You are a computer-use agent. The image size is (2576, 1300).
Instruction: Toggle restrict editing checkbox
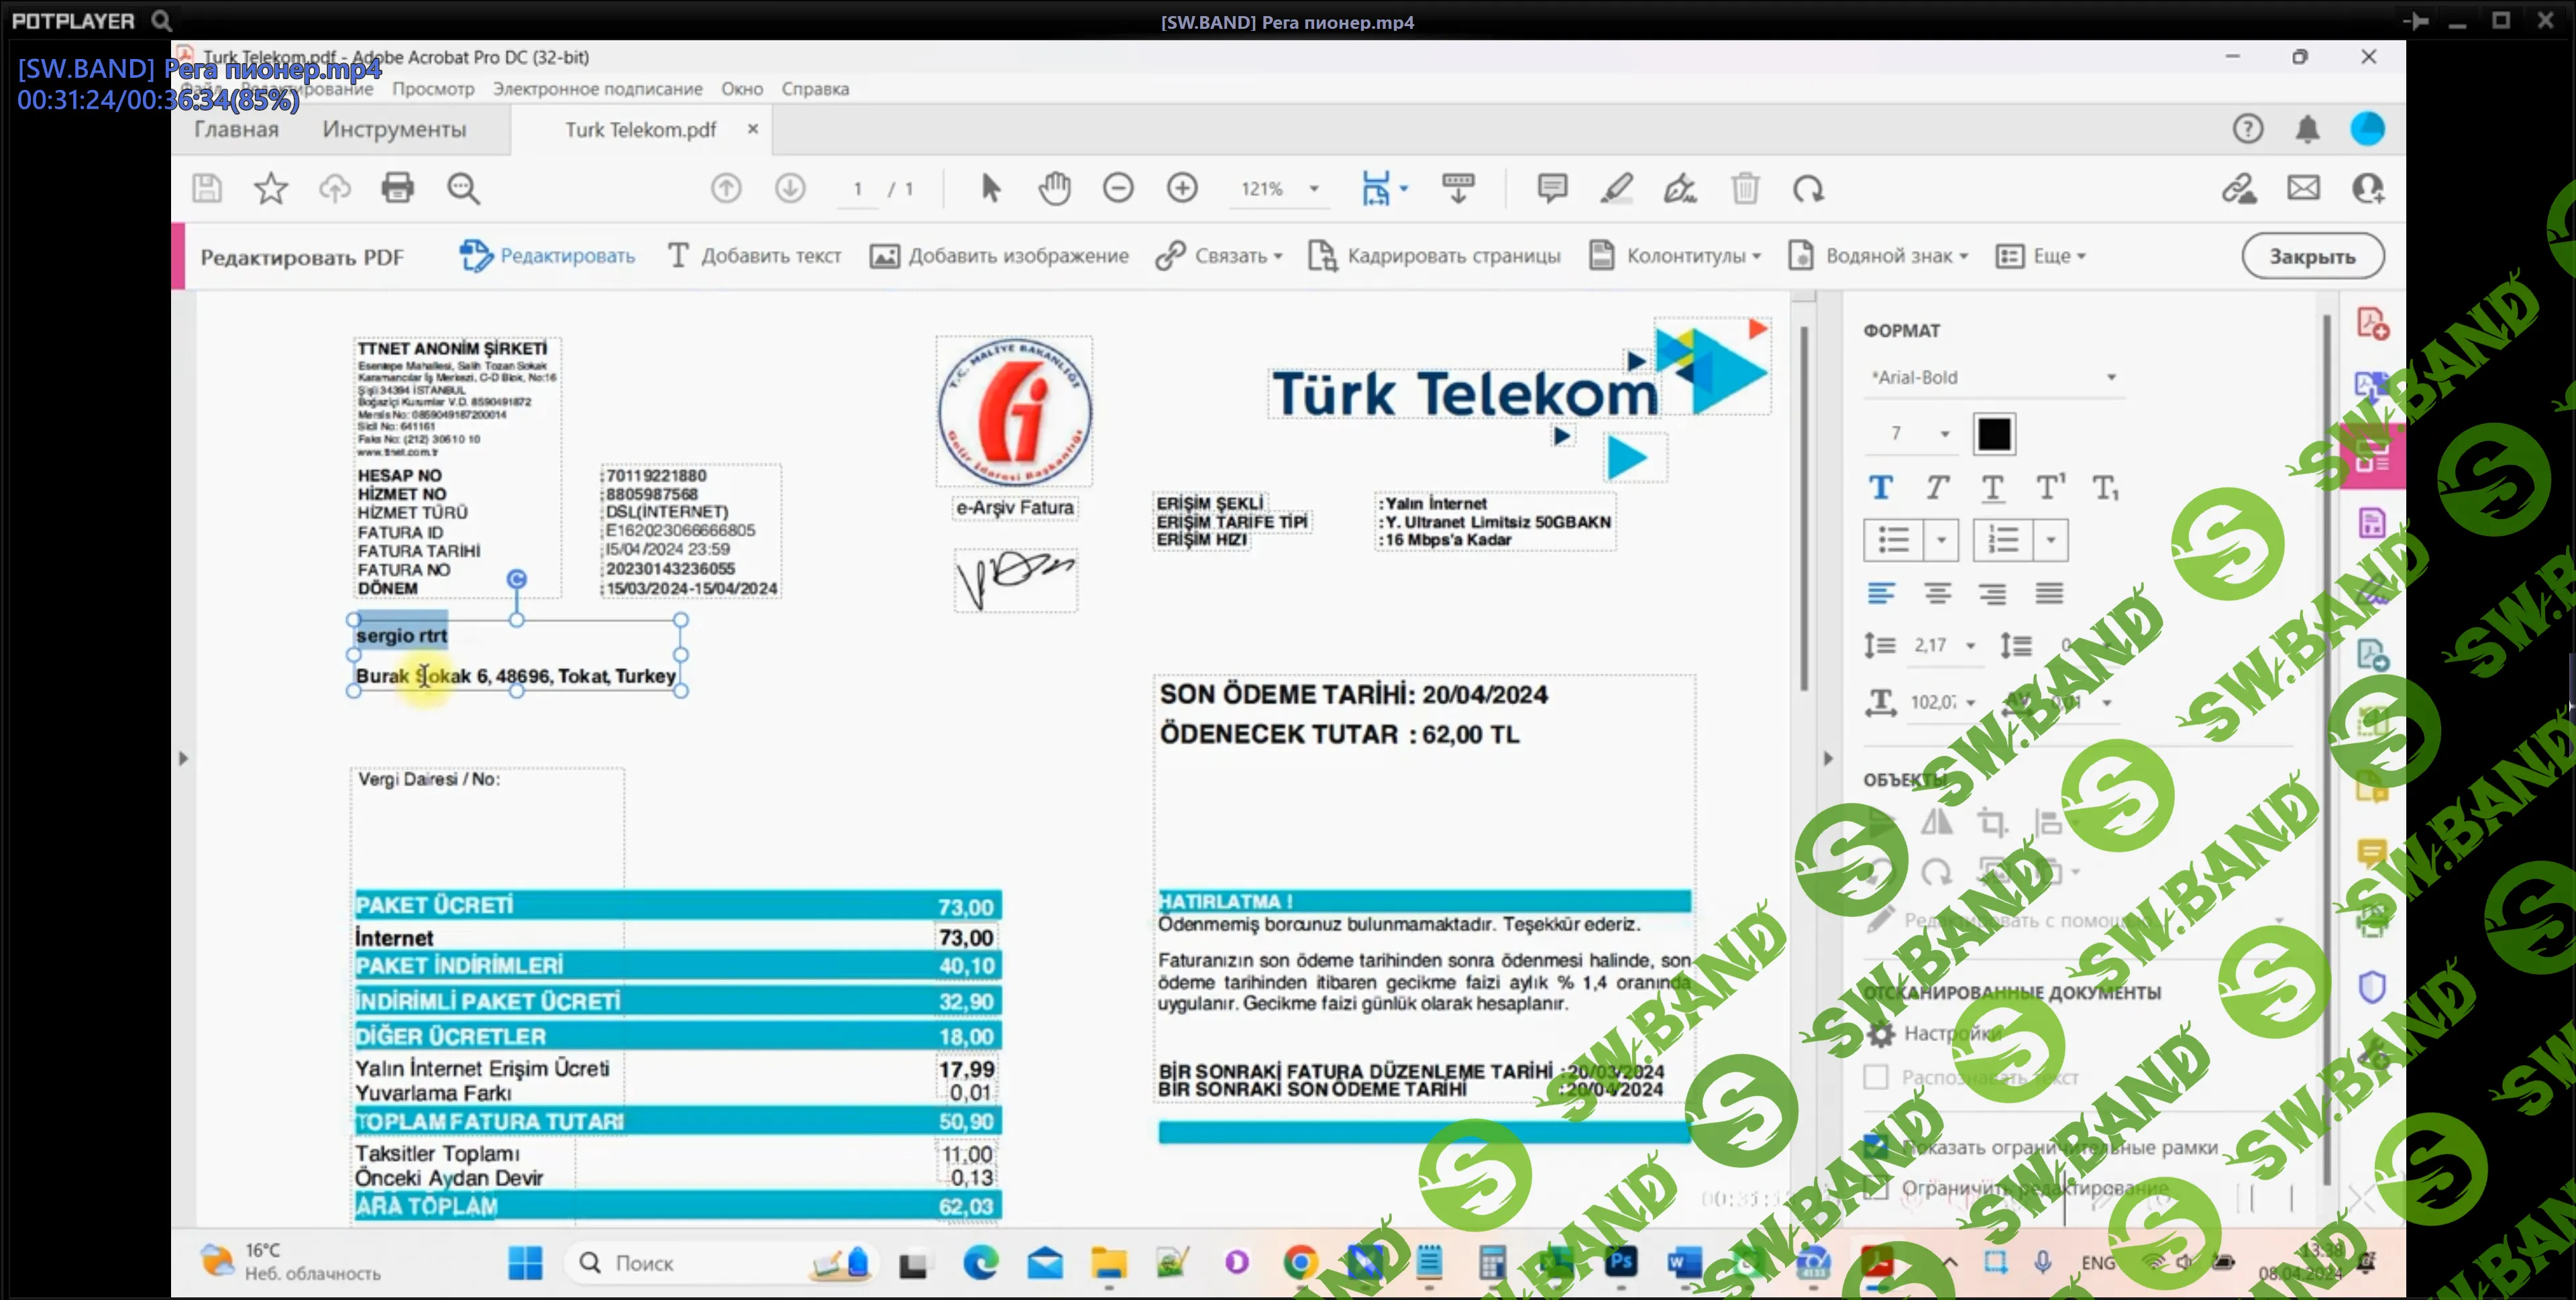pyautogui.click(x=1876, y=1188)
